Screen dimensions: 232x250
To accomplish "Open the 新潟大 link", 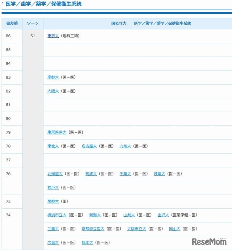I will point(95,215).
